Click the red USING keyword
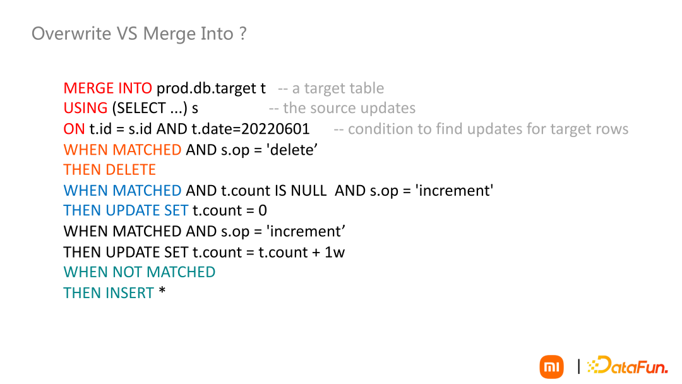 coord(85,109)
